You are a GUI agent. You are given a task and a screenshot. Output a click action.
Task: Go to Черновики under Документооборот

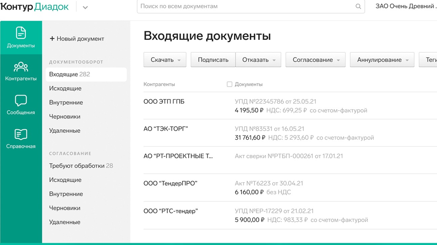(x=65, y=117)
